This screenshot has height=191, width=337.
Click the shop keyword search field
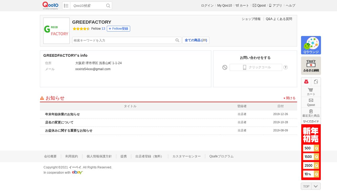point(124,40)
